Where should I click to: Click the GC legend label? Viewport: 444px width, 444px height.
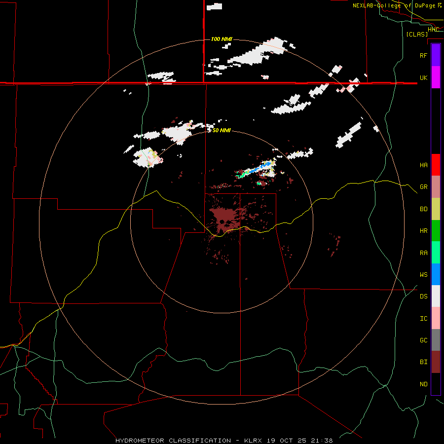423,340
